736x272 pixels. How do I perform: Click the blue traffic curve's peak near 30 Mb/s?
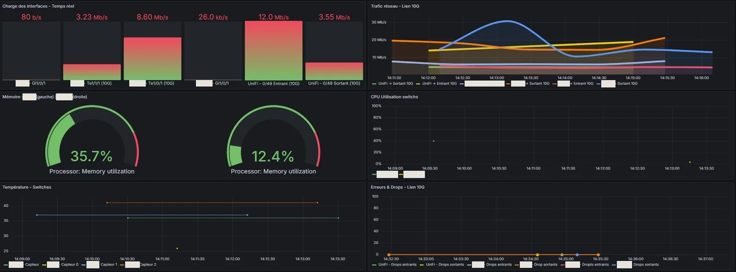coord(506,21)
